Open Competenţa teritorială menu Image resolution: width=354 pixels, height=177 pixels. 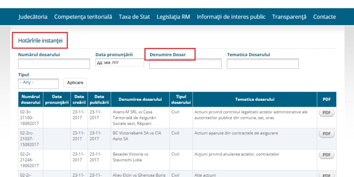(83, 17)
